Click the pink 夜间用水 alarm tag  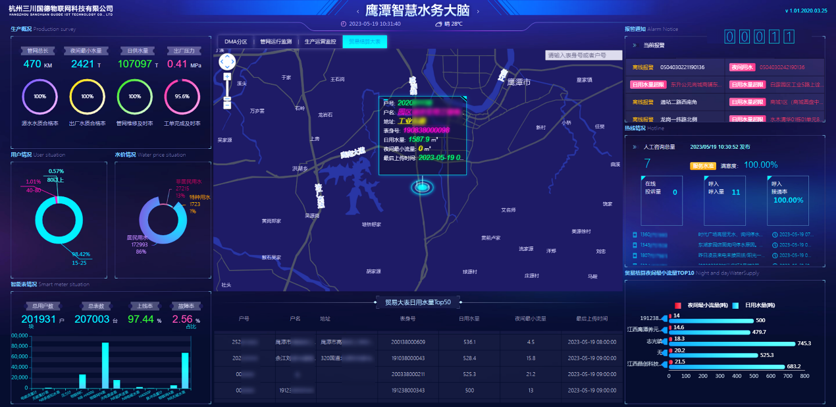point(742,67)
